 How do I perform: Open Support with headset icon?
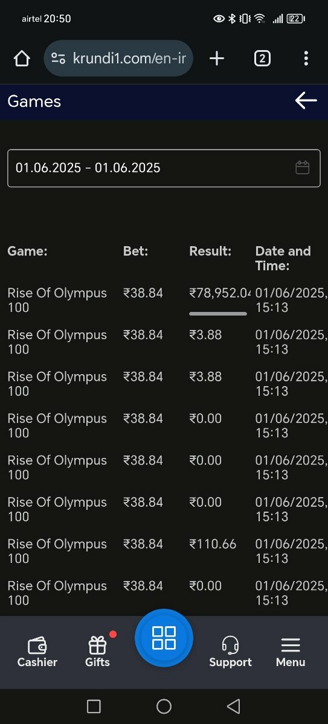(x=230, y=652)
